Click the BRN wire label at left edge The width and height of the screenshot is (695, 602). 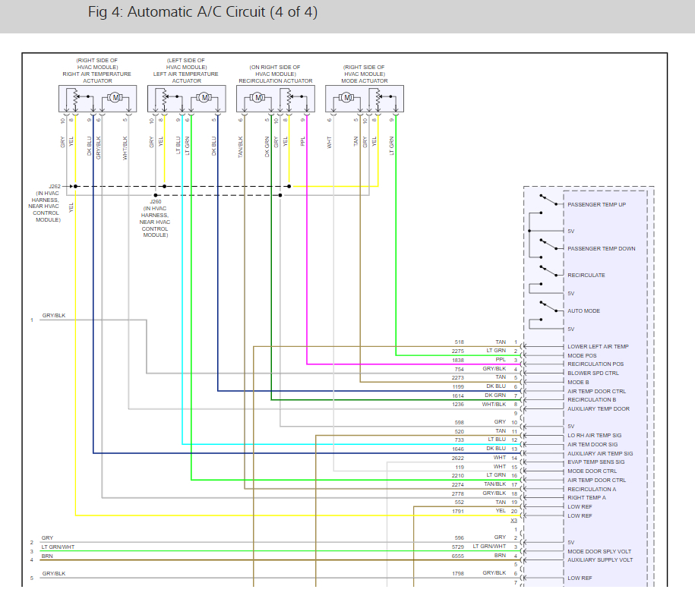47,556
